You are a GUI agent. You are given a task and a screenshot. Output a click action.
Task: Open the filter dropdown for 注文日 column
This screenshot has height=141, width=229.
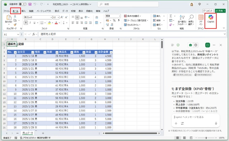tap(33, 52)
